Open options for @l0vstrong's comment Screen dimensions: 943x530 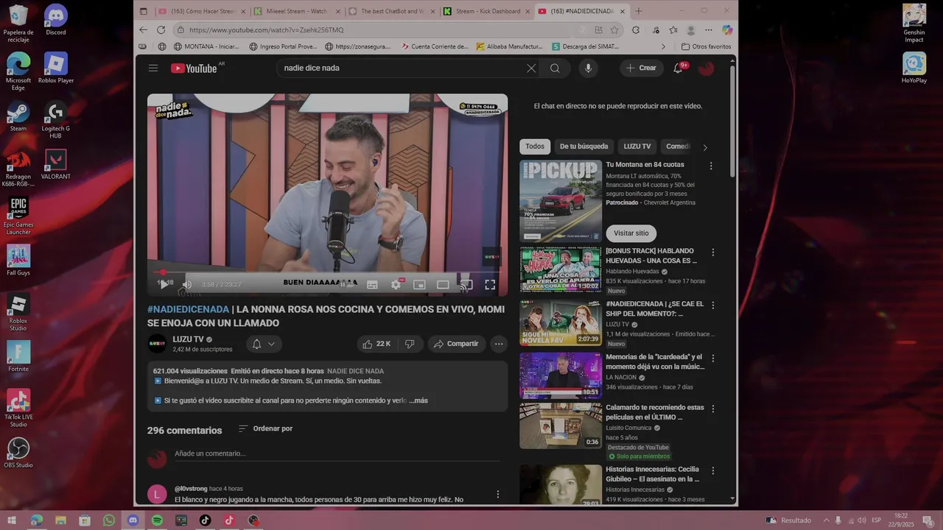point(497,494)
